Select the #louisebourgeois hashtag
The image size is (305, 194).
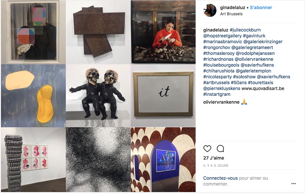tap(221, 65)
